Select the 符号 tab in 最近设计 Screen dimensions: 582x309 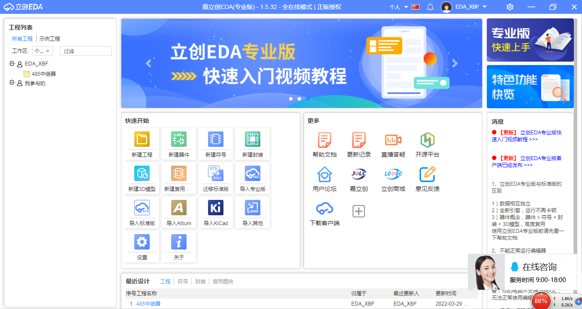183,281
